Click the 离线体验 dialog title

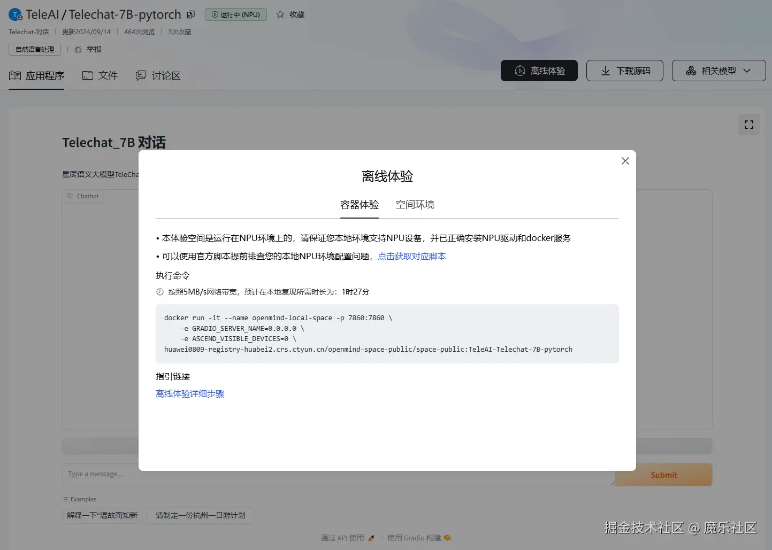[387, 176]
